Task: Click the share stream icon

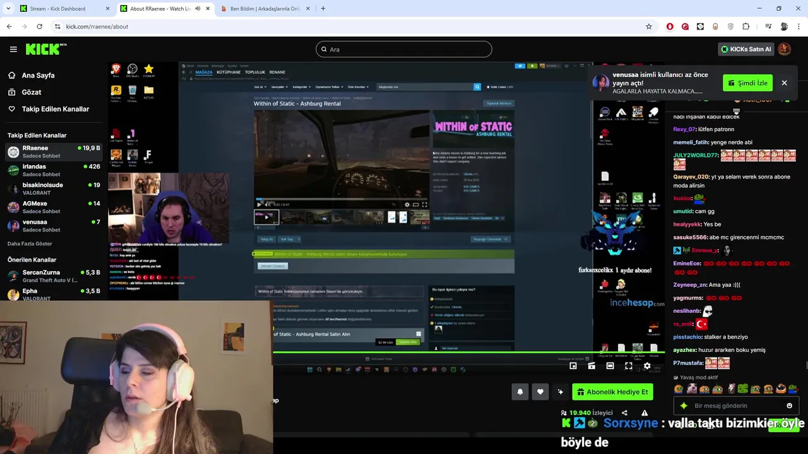Action: [624, 413]
